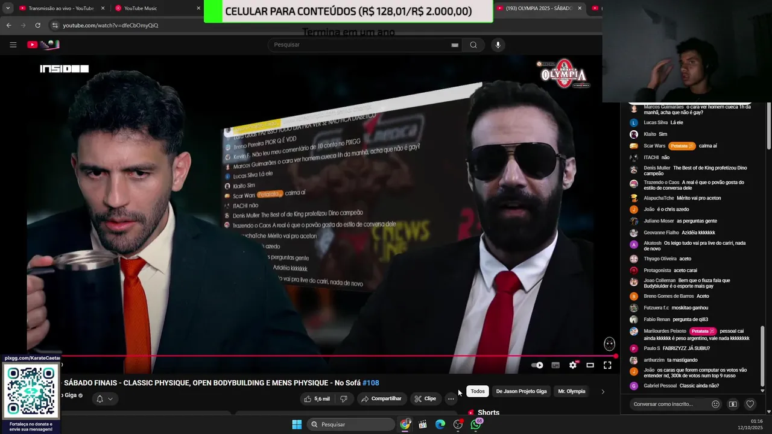772x434 pixels.
Task: Open chat author 'Marcos Guimarães'
Action: pos(663,107)
